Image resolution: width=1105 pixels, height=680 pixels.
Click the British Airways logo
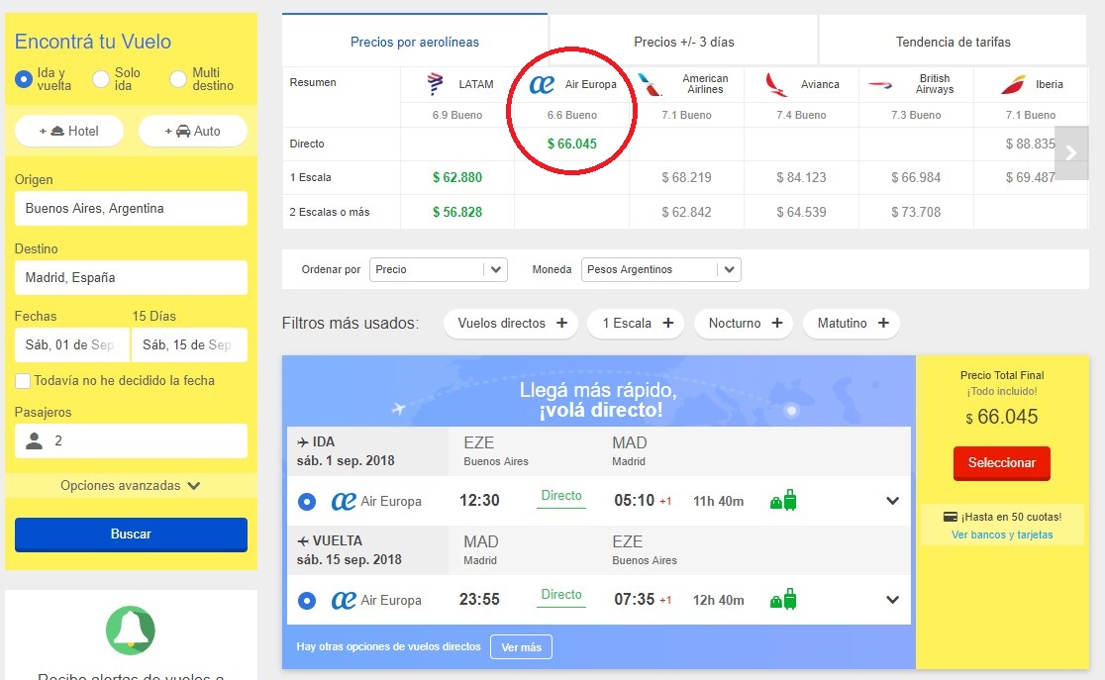coord(881,85)
